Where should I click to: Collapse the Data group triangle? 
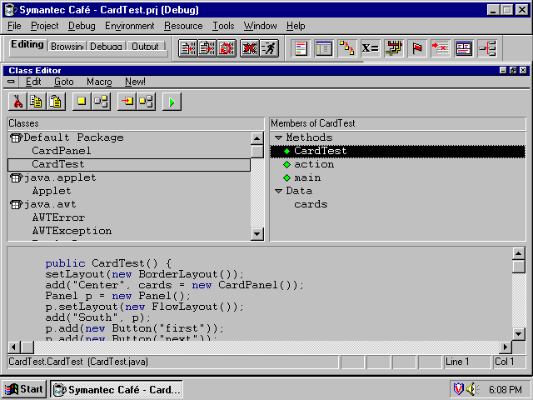point(278,191)
